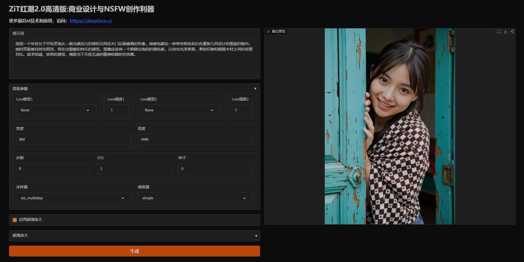
Task: Click the 步数 field showing 8
Action: point(53,169)
